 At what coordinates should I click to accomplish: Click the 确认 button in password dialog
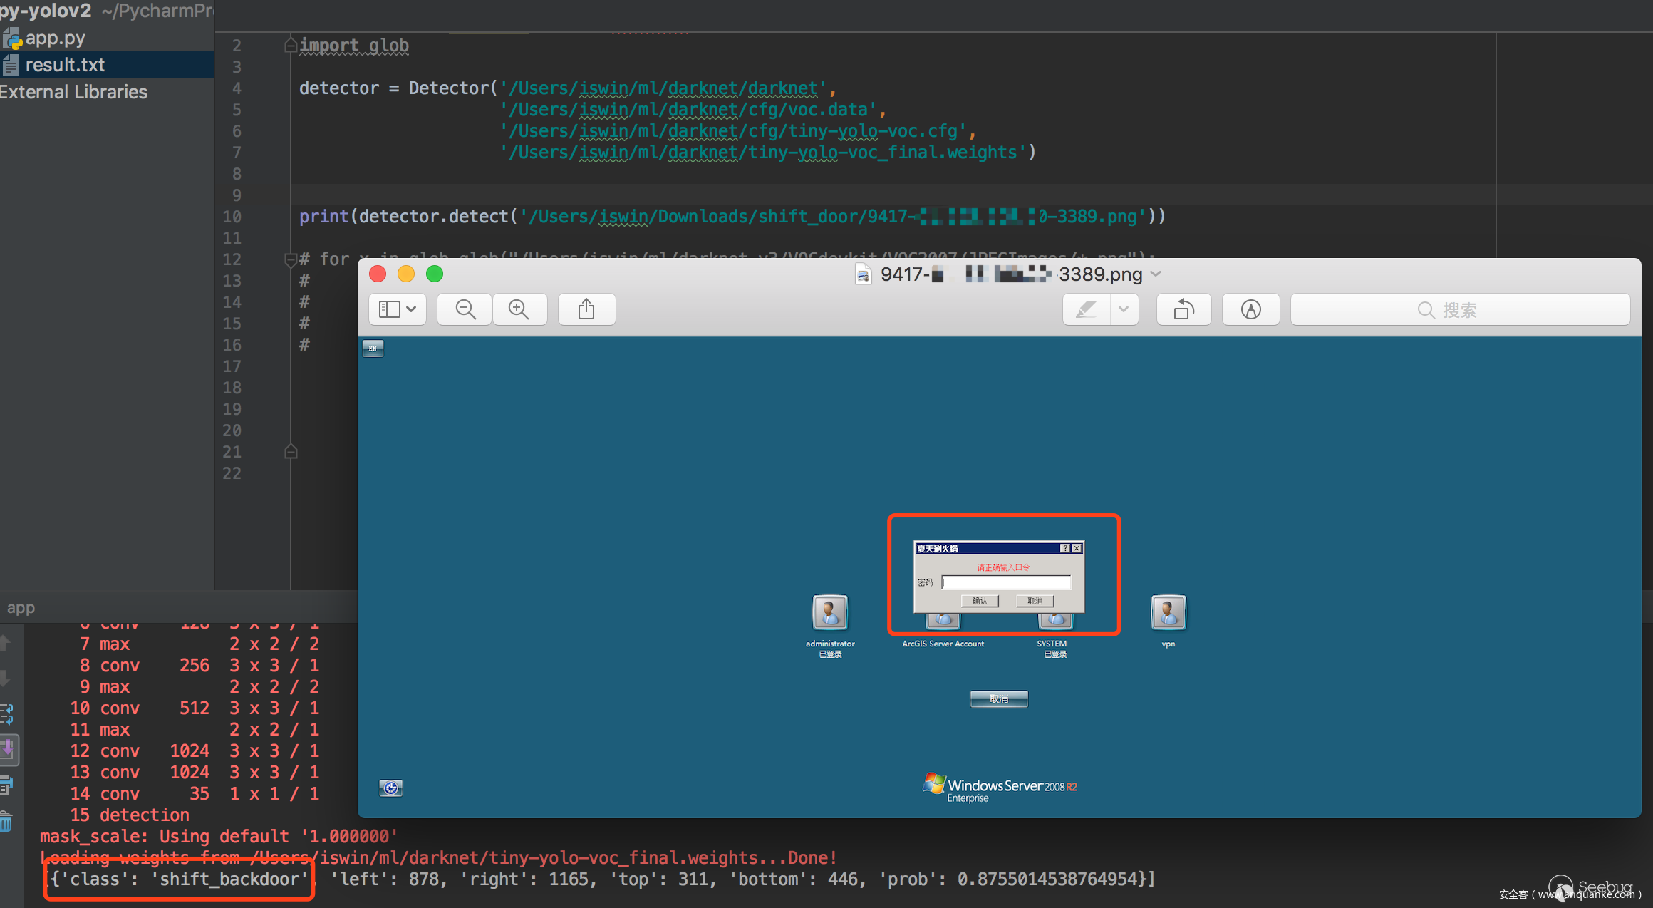click(980, 601)
